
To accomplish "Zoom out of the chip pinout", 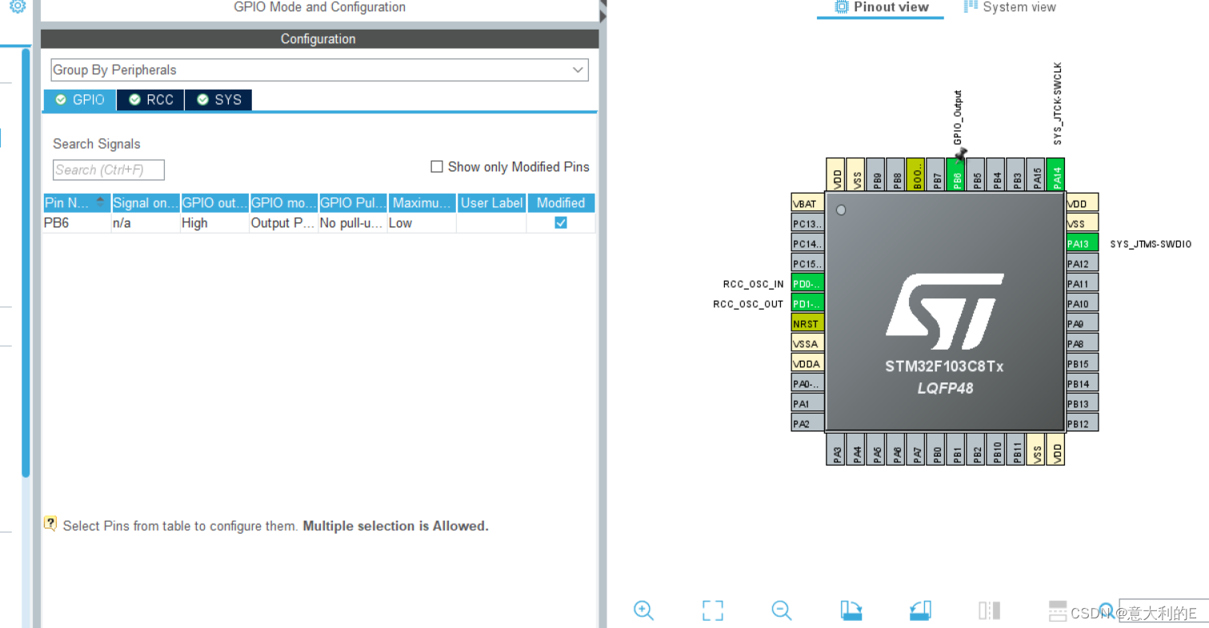I will (782, 610).
